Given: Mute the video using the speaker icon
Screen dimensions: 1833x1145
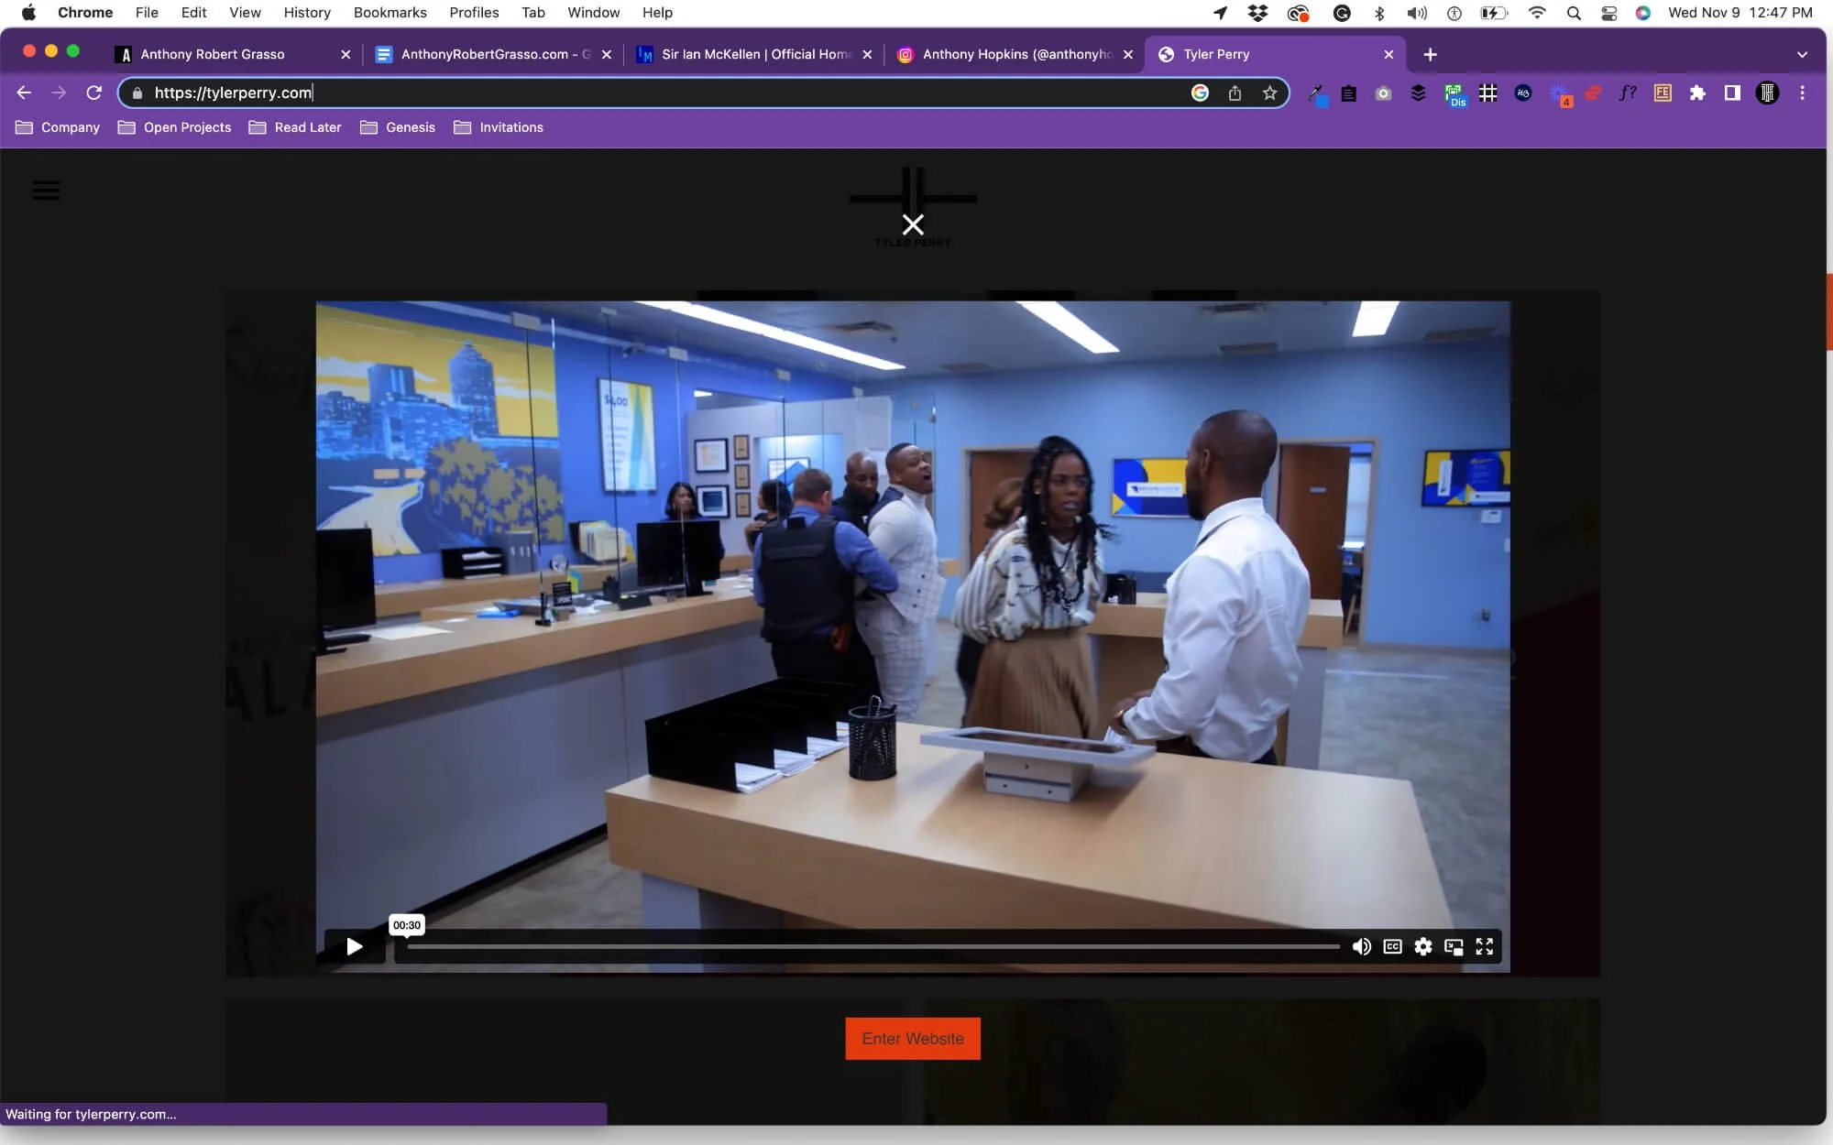Looking at the screenshot, I should click(x=1361, y=946).
